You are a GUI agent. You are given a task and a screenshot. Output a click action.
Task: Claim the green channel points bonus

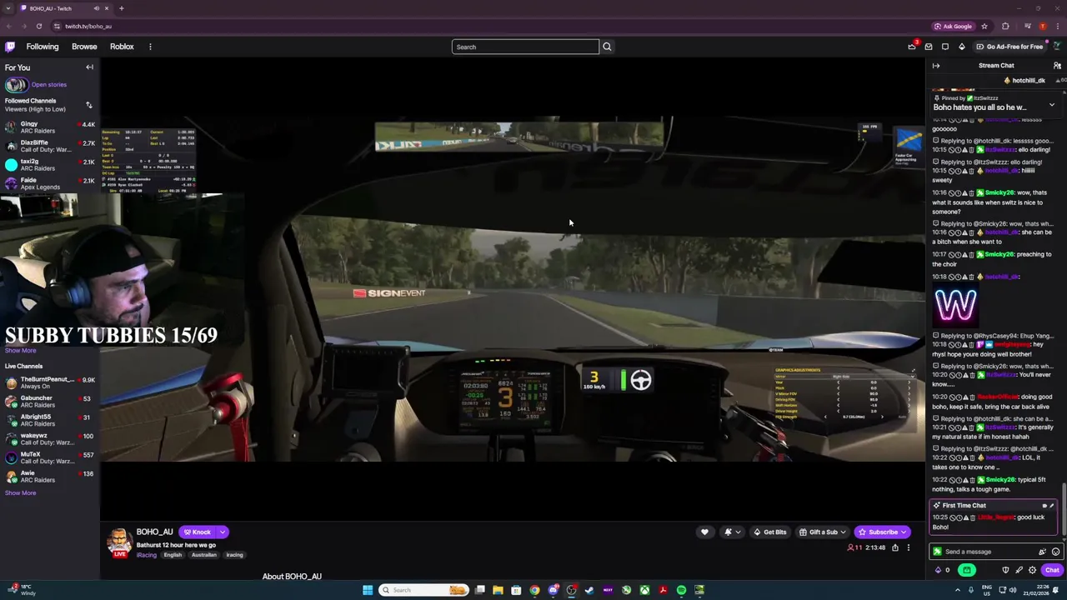pyautogui.click(x=967, y=570)
